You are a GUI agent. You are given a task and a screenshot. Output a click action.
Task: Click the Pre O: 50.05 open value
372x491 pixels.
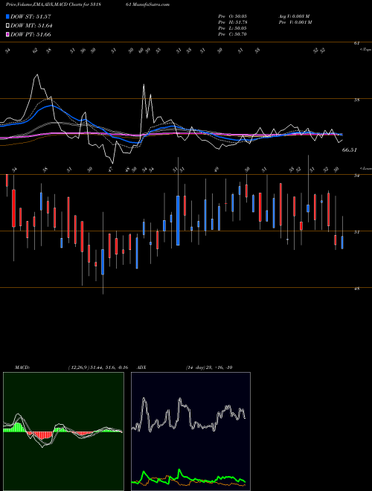point(233,16)
